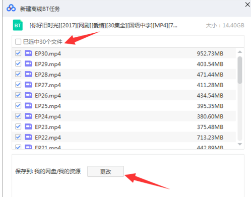The image size is (251, 197).
Task: Click the video icon beside EP22.mp4
Action: 28,137
